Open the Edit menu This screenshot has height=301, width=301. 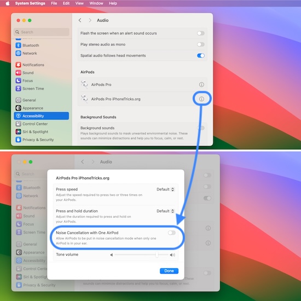(x=66, y=3)
